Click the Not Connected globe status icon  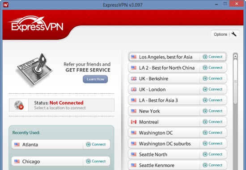[19, 105]
